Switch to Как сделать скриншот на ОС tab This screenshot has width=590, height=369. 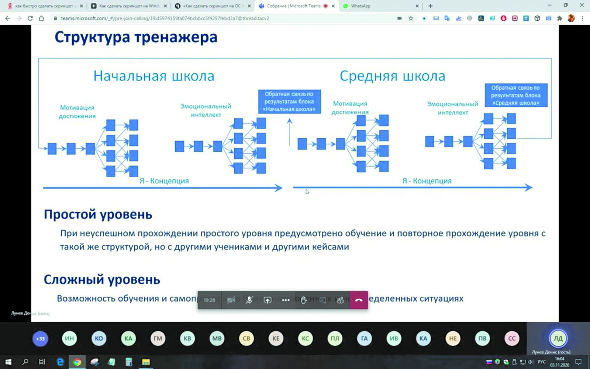213,6
